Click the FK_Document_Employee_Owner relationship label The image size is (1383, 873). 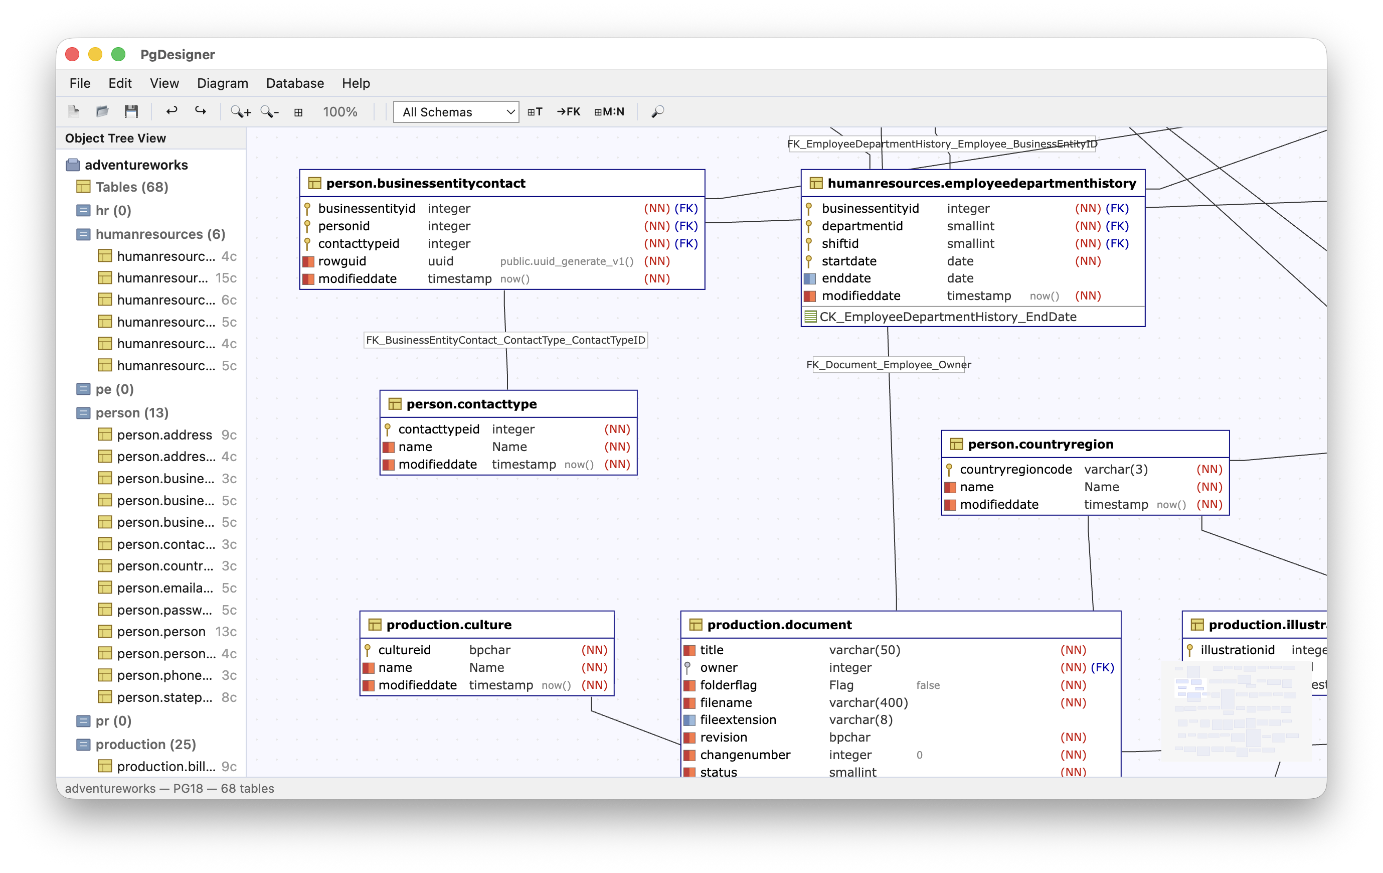889,364
